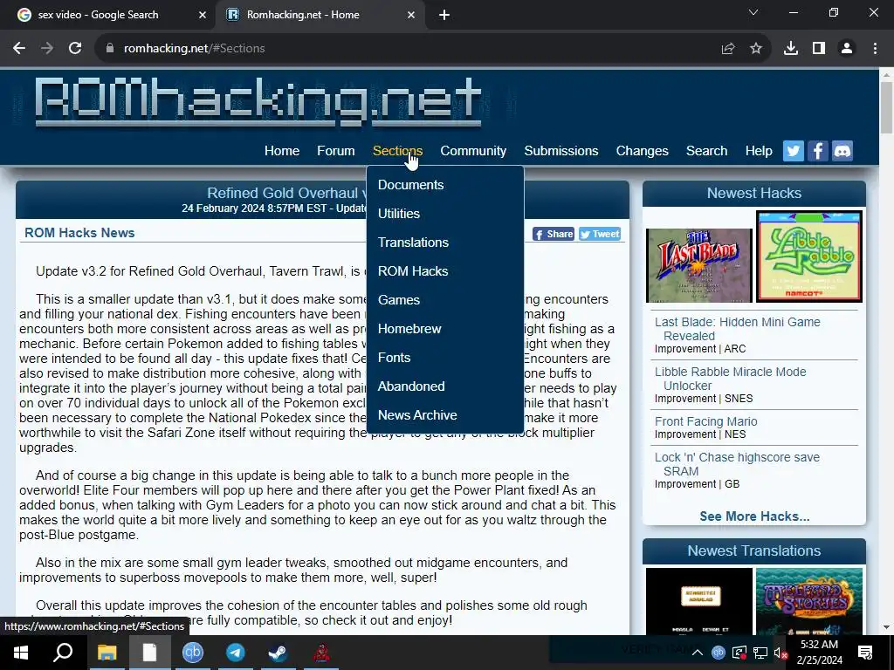Bookmark this page with the star icon
Viewport: 894px width, 670px height.
coord(755,49)
